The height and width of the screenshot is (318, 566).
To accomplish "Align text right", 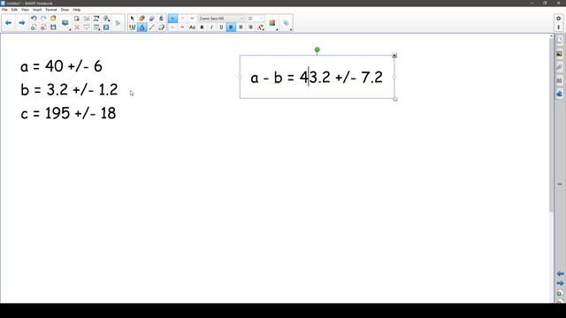I will pos(250,27).
